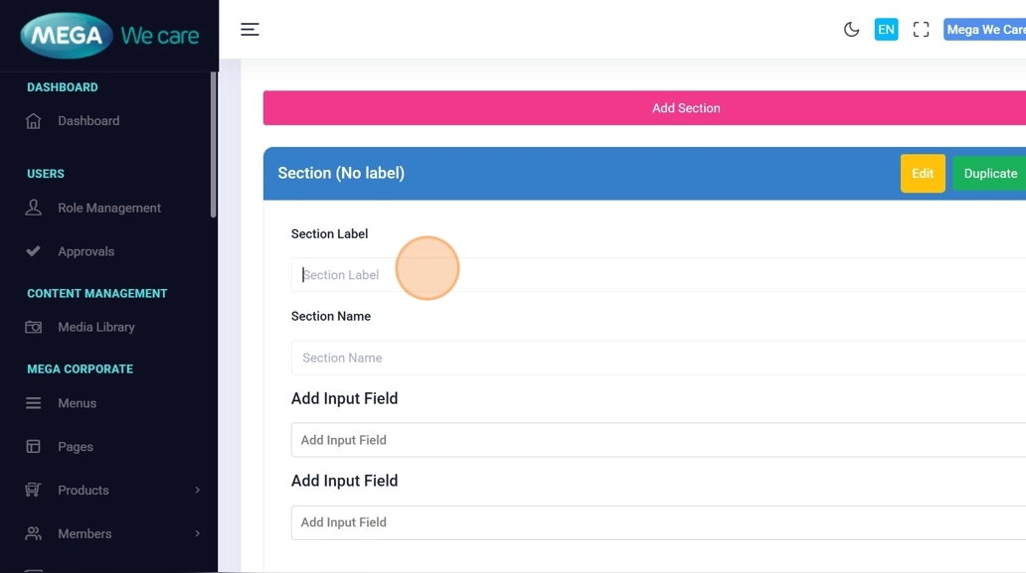This screenshot has height=573, width=1026.
Task: Open the Menus sidebar item
Action: tap(77, 403)
